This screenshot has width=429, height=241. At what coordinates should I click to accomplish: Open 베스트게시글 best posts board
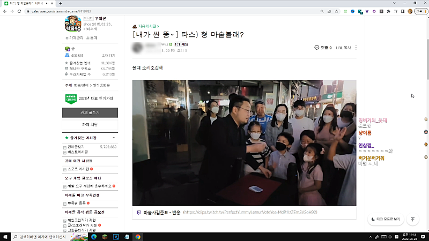point(78,152)
